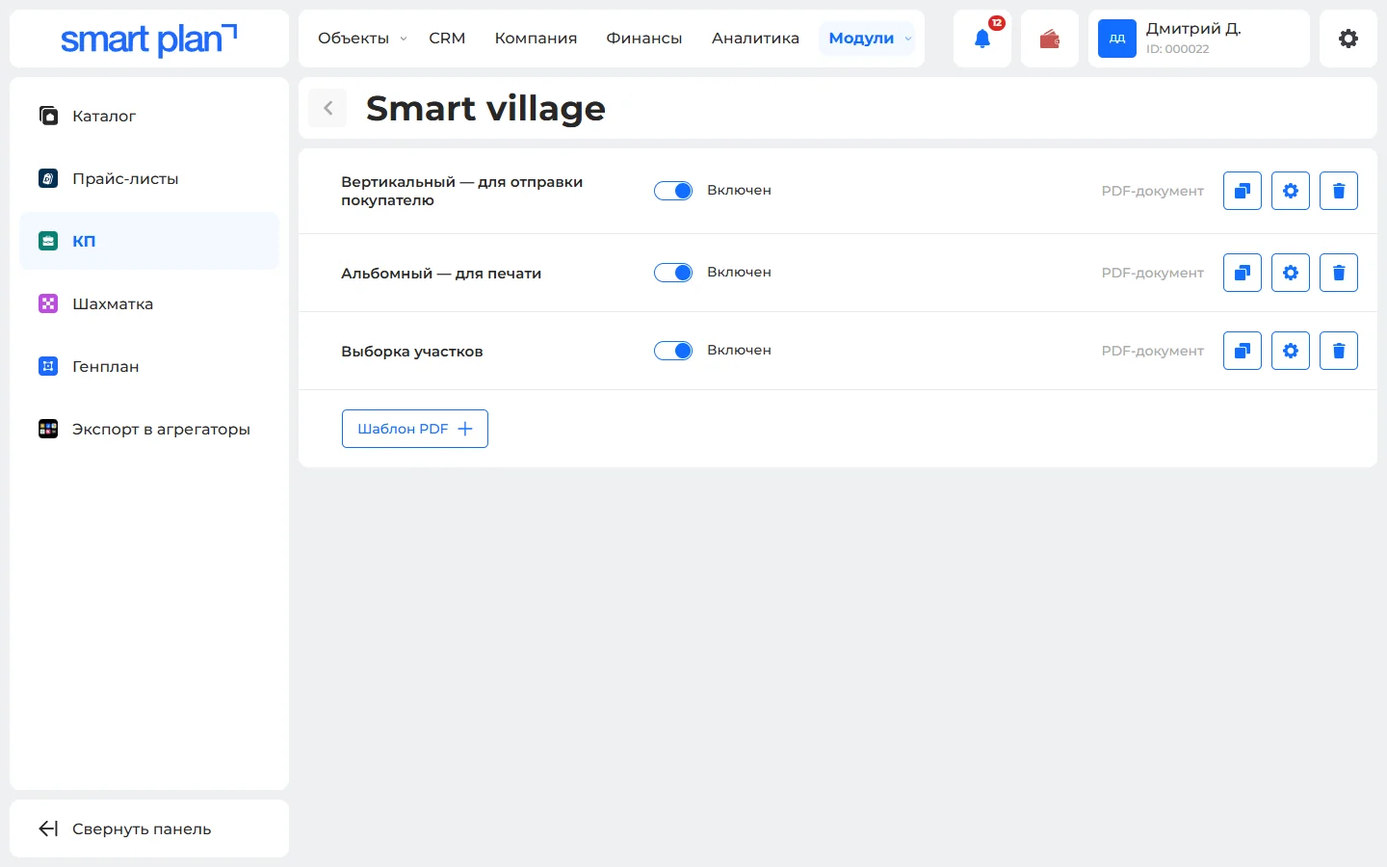Click the Экспорт в агрегаторы icon

(x=48, y=429)
